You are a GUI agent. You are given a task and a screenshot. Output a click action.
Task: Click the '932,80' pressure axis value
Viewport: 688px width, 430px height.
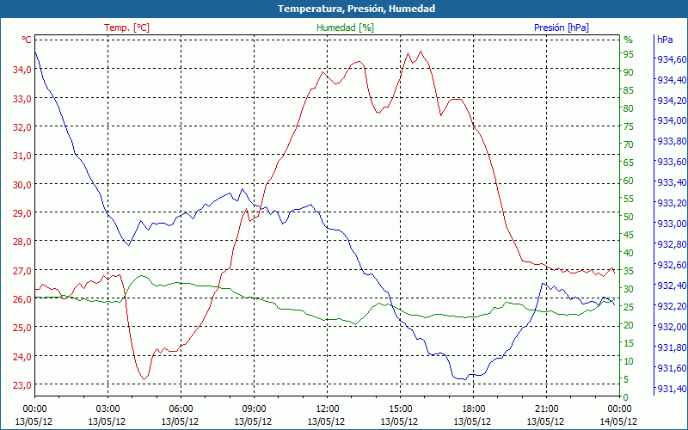pyautogui.click(x=672, y=244)
